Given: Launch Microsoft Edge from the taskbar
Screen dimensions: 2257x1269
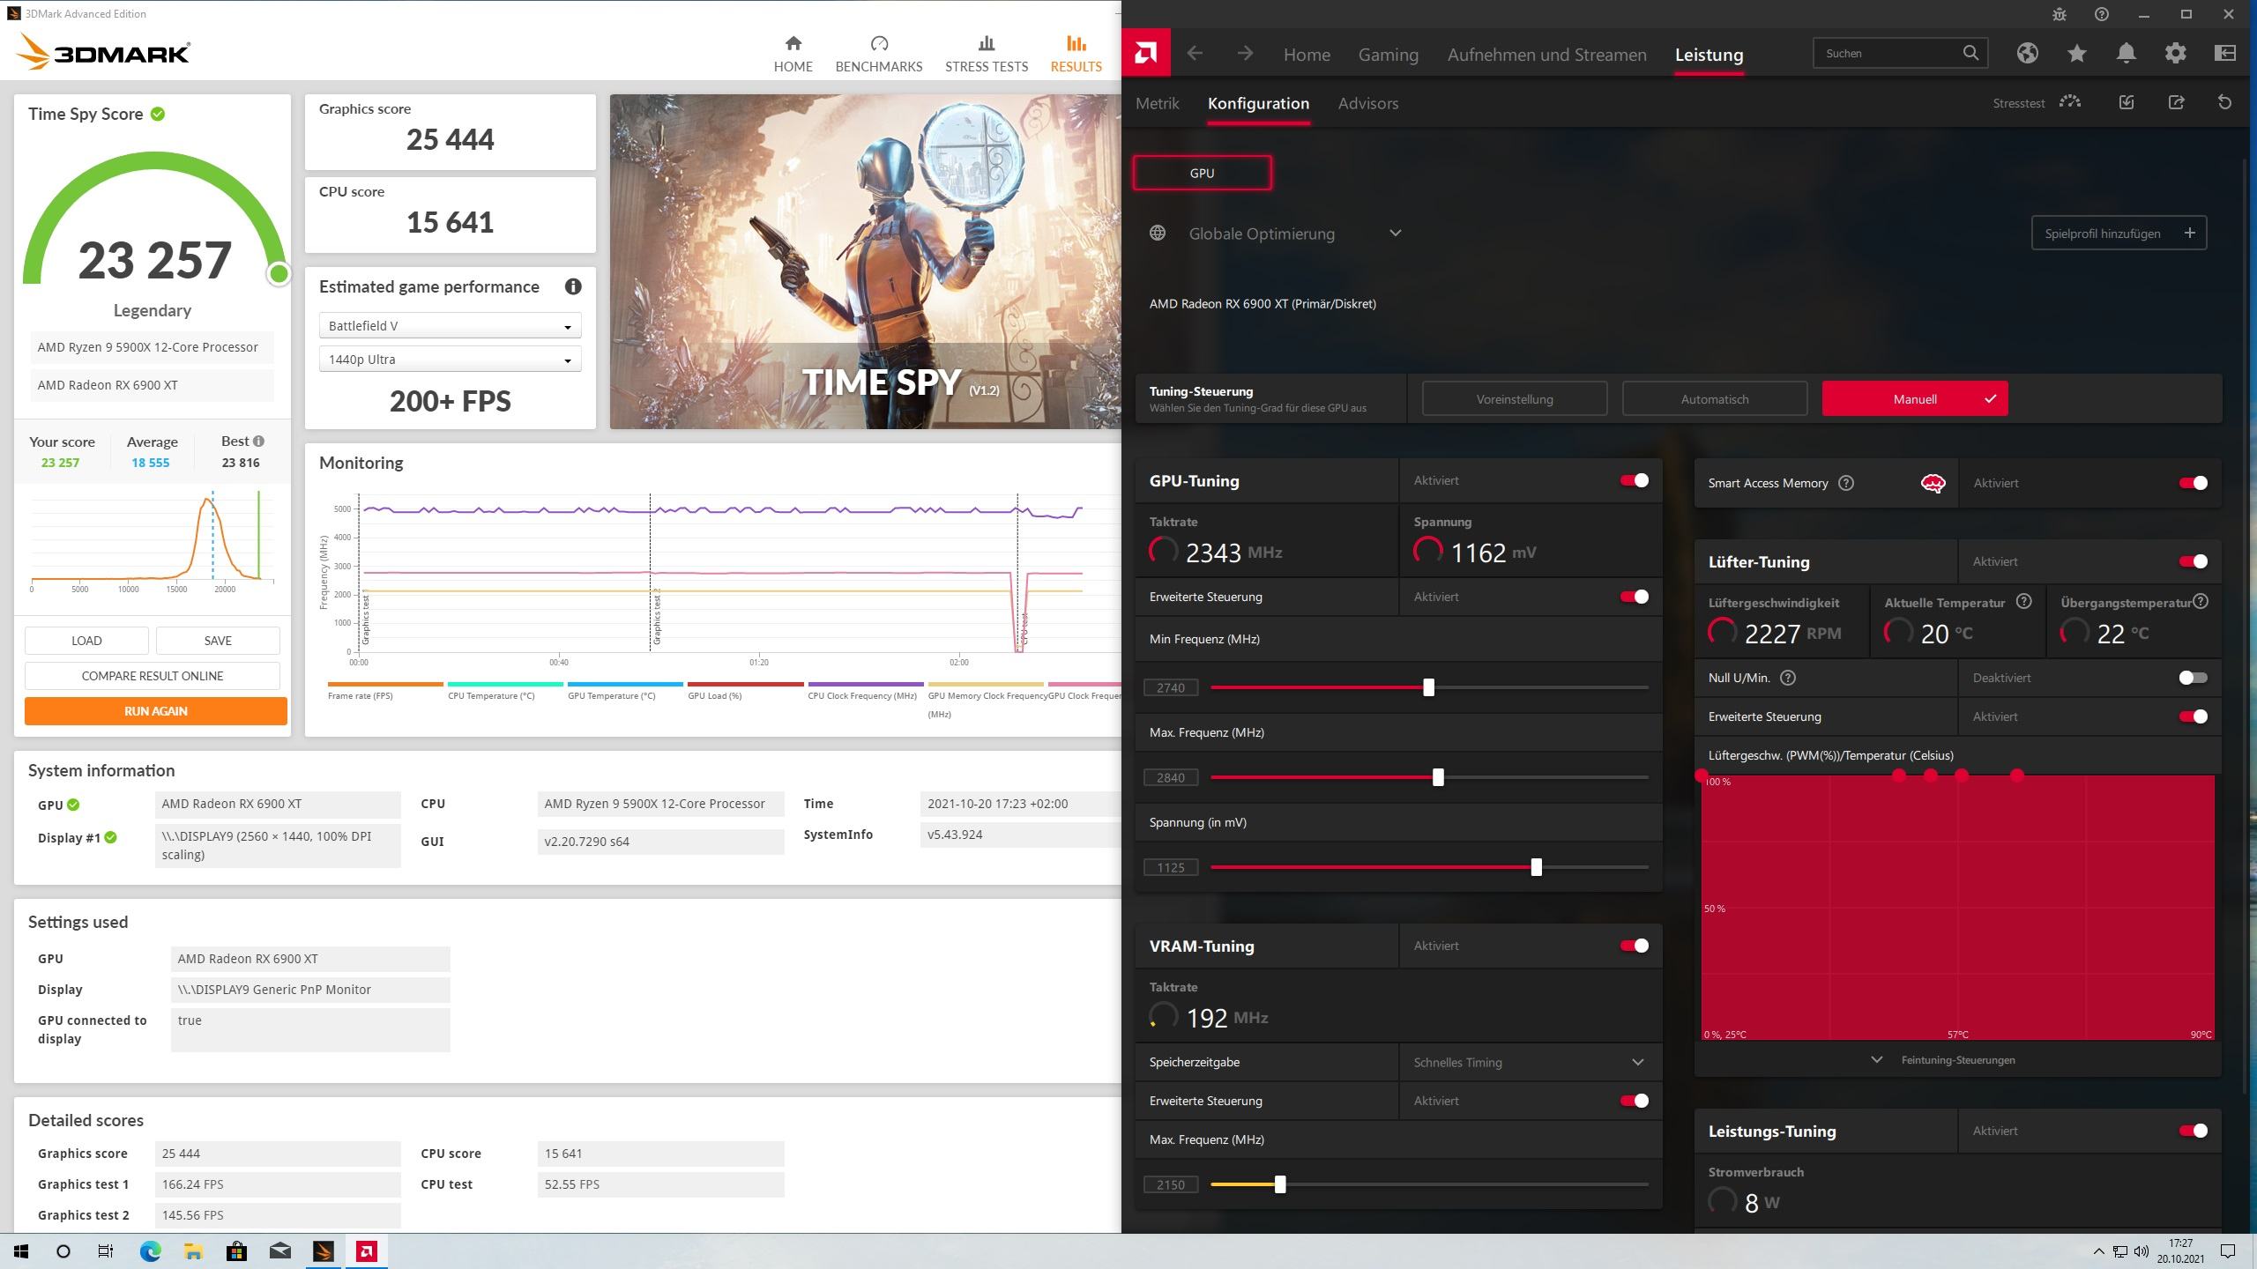Looking at the screenshot, I should (x=150, y=1251).
